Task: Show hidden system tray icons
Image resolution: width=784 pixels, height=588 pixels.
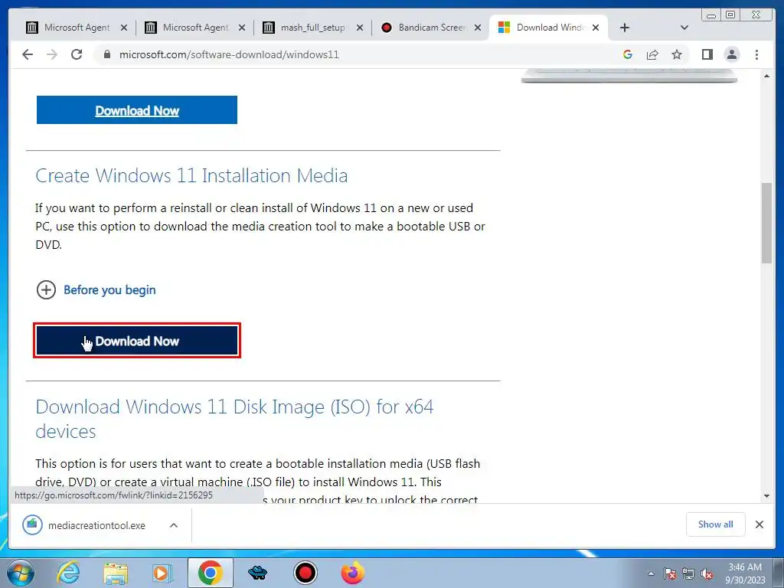Action: point(651,573)
